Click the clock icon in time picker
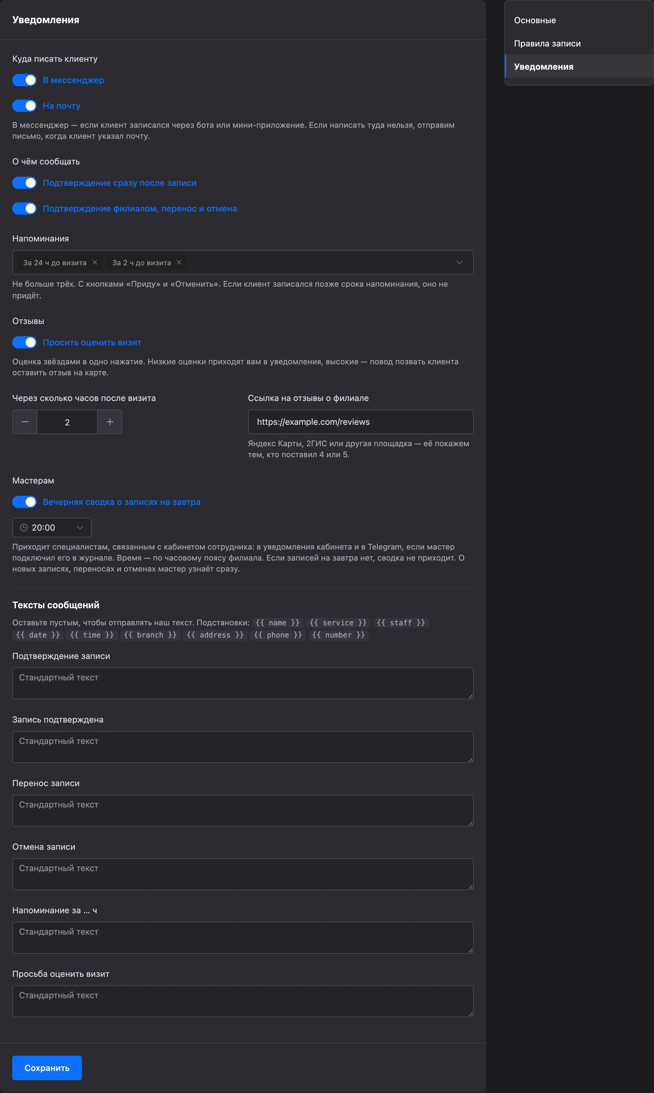 [24, 528]
